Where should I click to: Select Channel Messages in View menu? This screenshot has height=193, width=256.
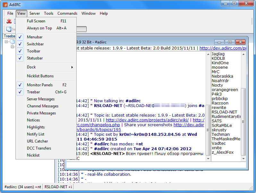point(46,106)
